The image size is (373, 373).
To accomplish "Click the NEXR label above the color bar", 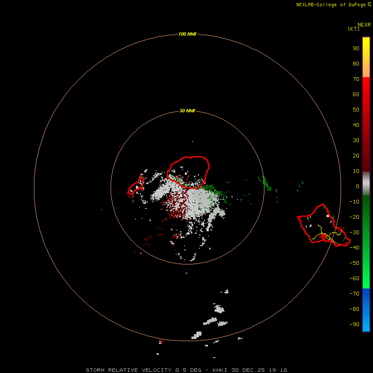I will pos(364,25).
